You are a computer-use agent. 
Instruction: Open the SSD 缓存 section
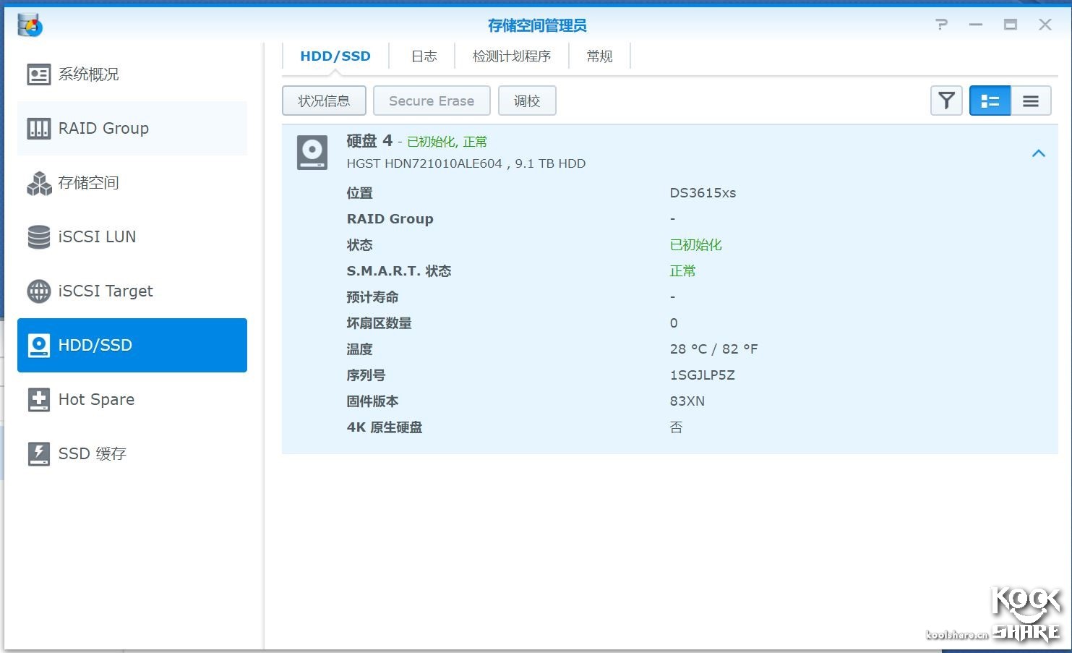[92, 453]
